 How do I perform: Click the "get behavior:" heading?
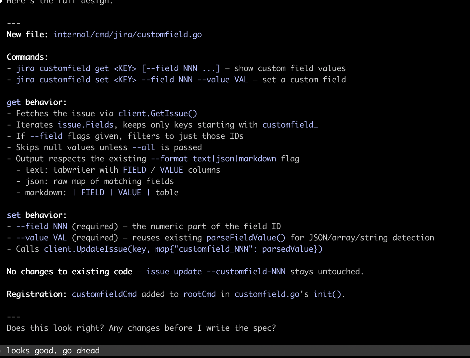[x=37, y=102]
